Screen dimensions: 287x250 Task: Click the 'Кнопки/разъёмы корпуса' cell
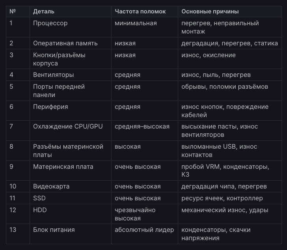pos(71,59)
